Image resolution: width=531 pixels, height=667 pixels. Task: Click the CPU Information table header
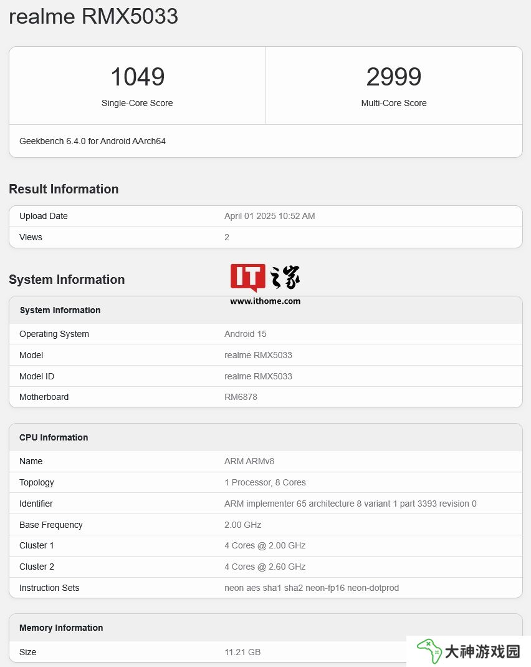[54, 437]
